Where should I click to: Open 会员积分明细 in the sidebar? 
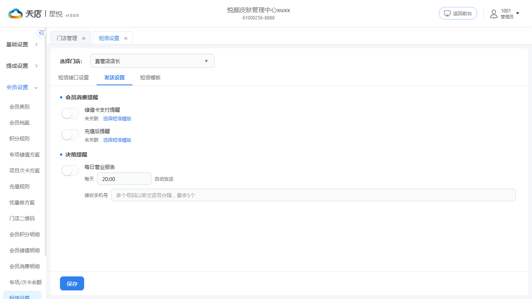pyautogui.click(x=25, y=234)
